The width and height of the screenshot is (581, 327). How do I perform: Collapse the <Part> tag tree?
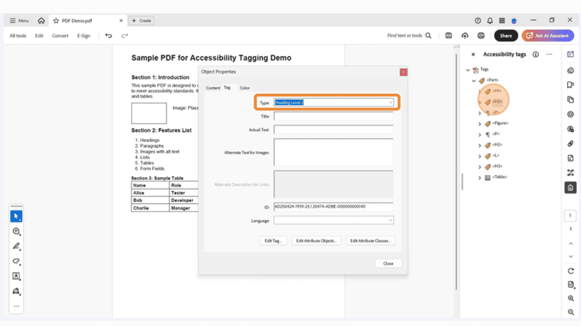point(473,80)
